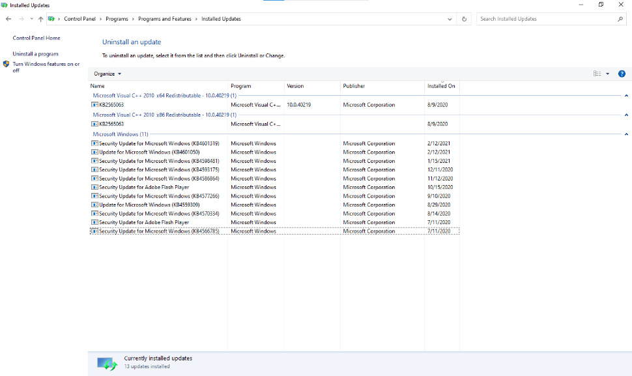Sort by Version column header
The width and height of the screenshot is (632, 376).
[312, 86]
